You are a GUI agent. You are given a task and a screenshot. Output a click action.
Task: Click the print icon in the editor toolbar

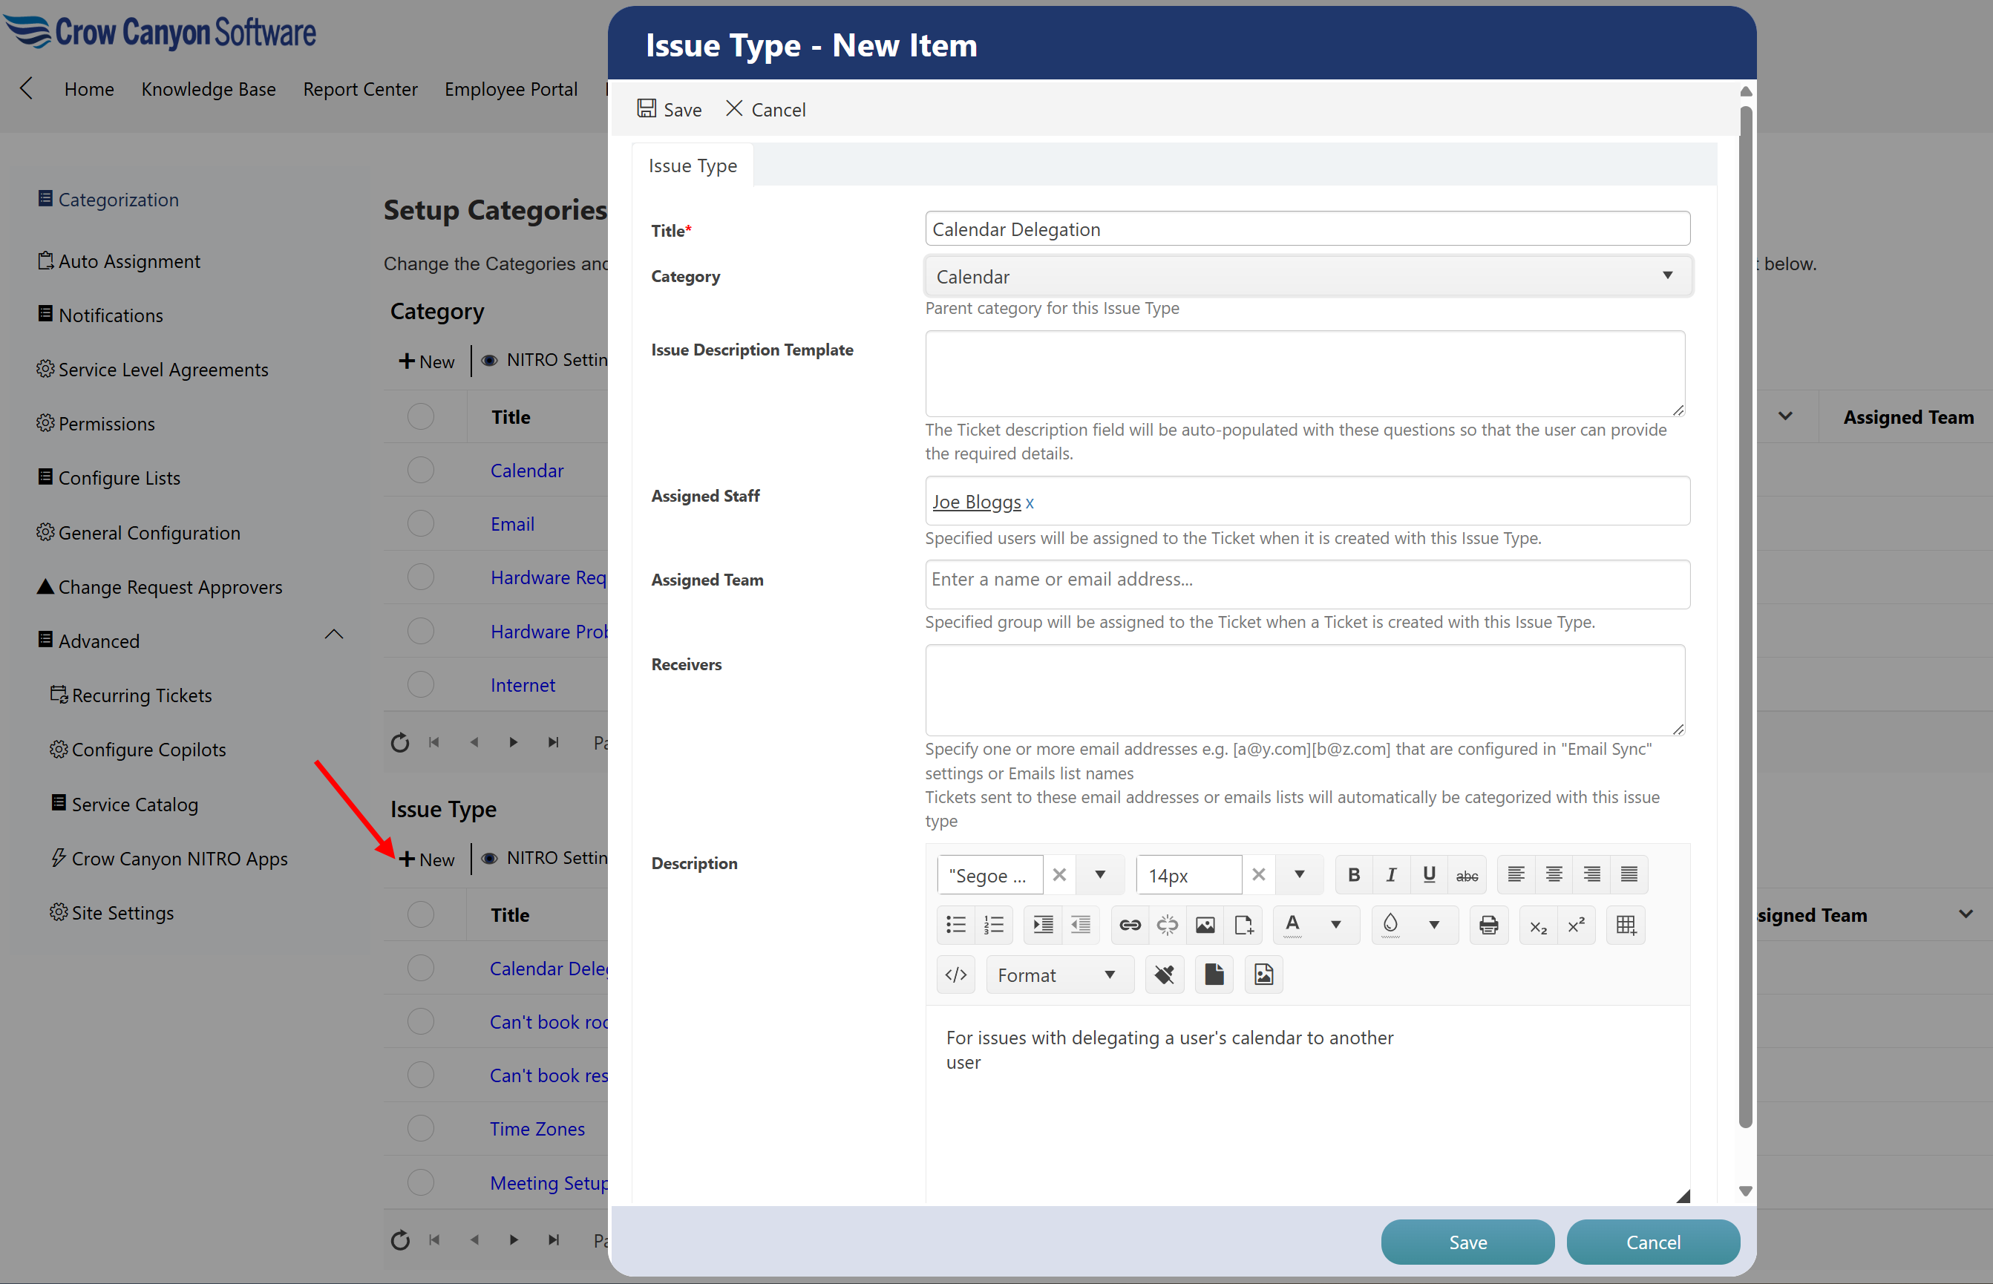coord(1488,925)
